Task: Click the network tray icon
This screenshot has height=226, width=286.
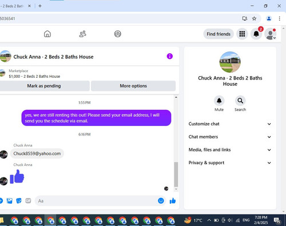Action: [237, 220]
